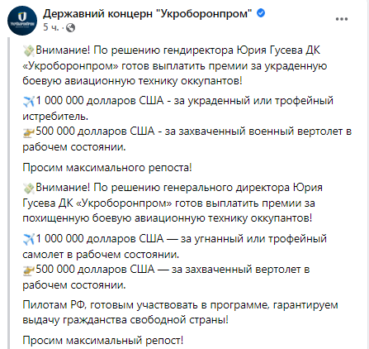Image resolution: width=369 pixels, height=349 pixels.
Task: Open the Укроборонпром profile avatar
Action: 22,21
